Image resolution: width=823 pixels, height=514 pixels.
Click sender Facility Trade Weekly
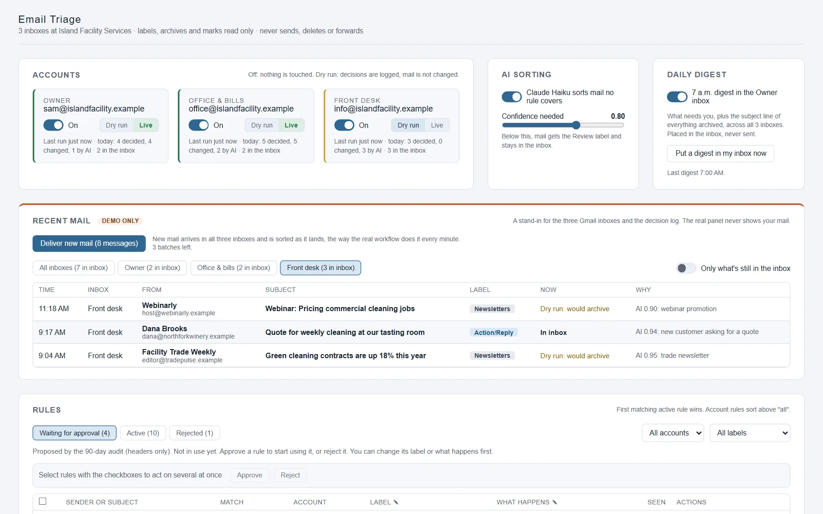[x=179, y=352]
